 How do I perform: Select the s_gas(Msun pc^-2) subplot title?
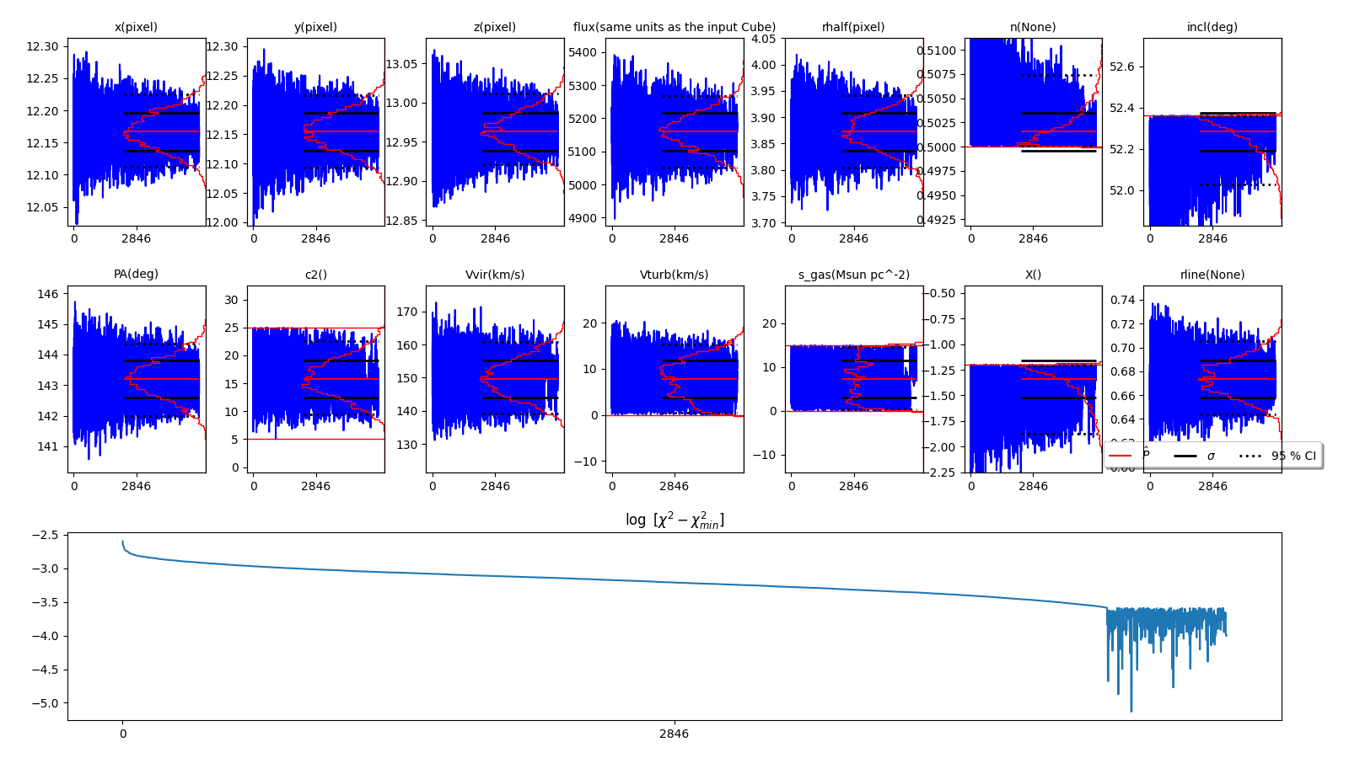[853, 275]
